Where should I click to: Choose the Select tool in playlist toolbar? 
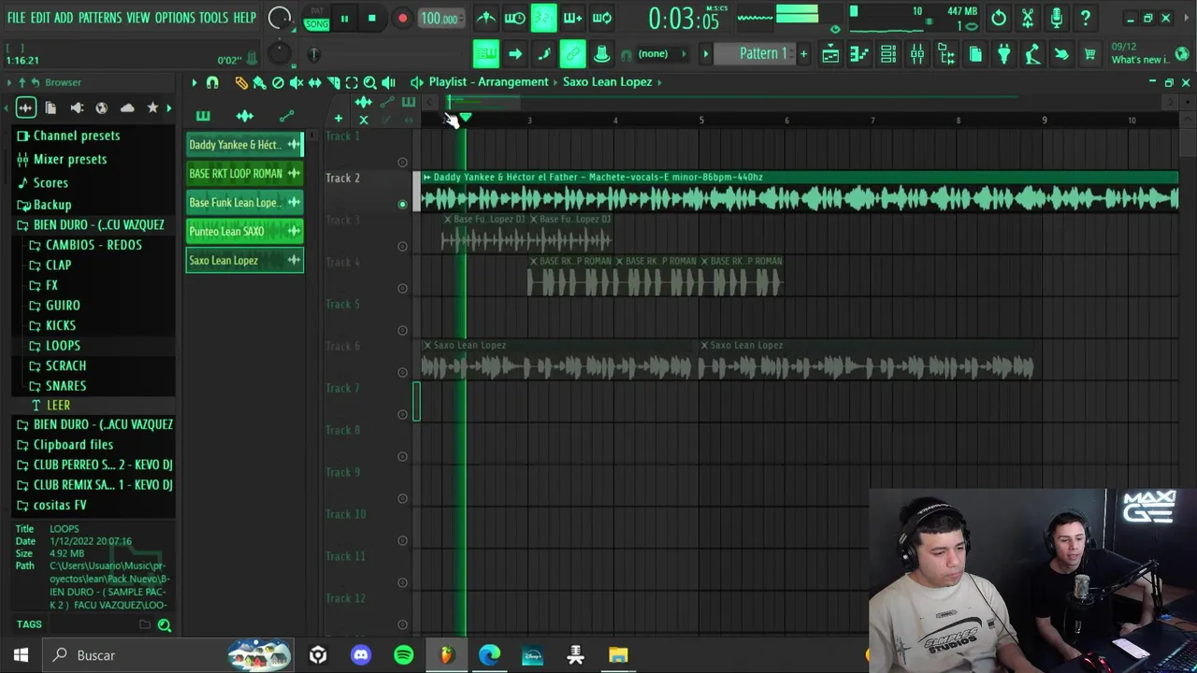(x=352, y=82)
